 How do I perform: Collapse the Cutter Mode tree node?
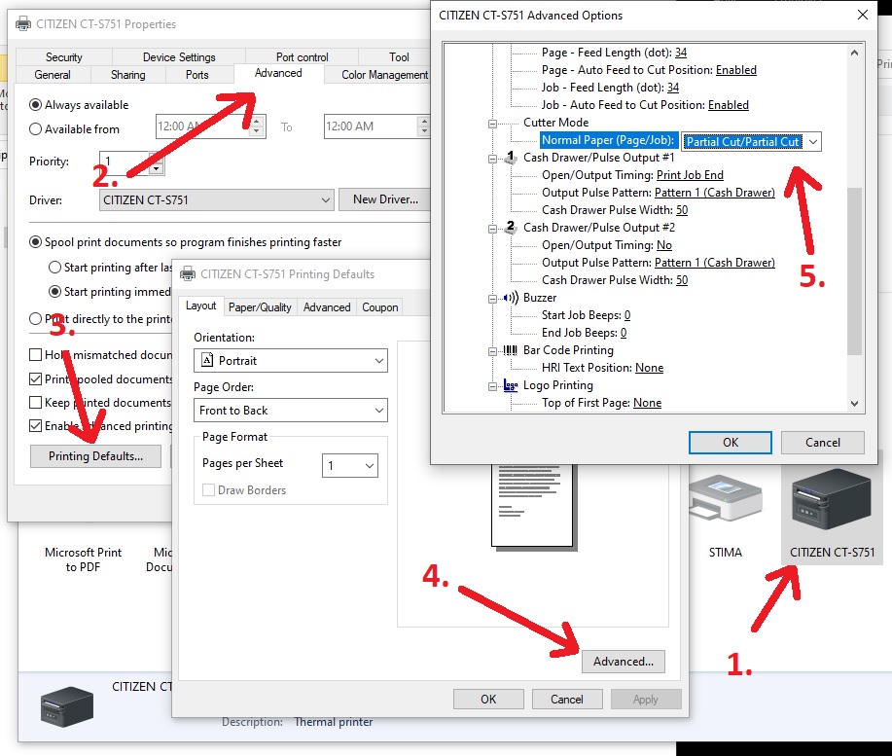(492, 124)
